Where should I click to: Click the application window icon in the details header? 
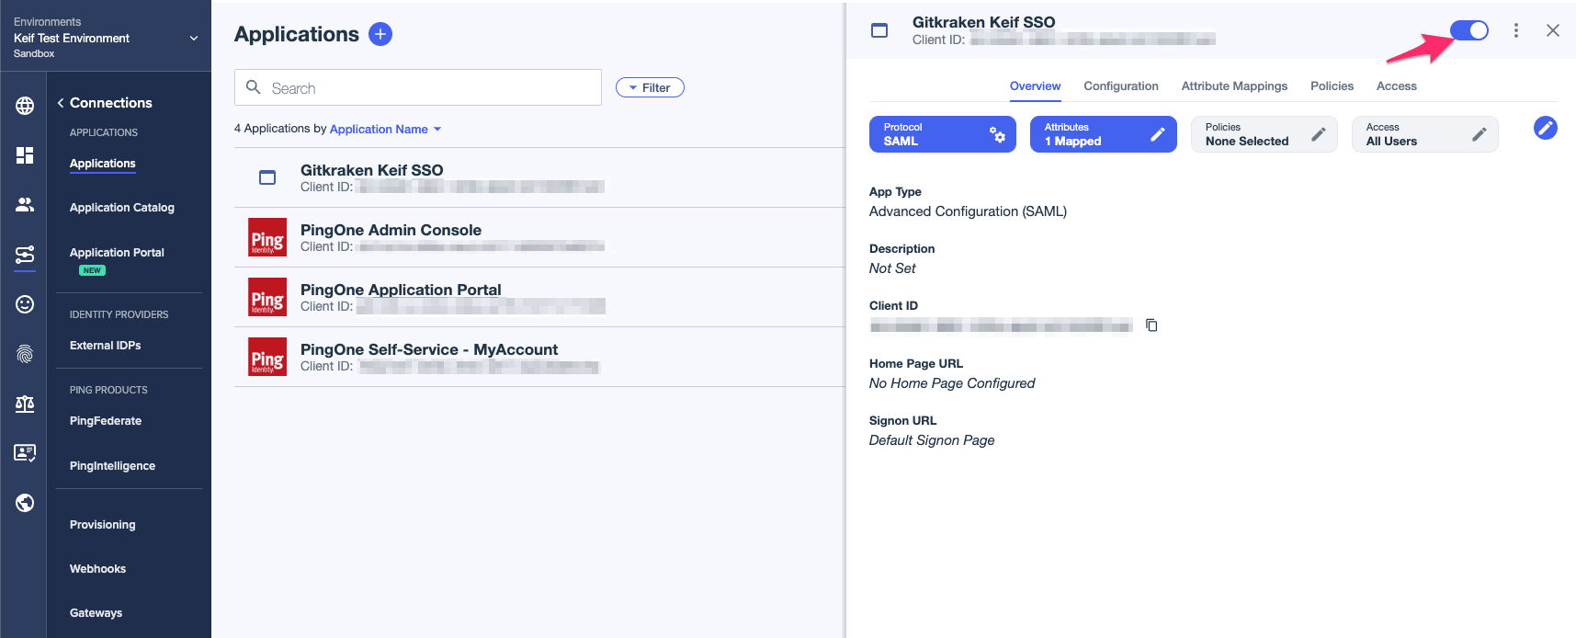(x=879, y=30)
